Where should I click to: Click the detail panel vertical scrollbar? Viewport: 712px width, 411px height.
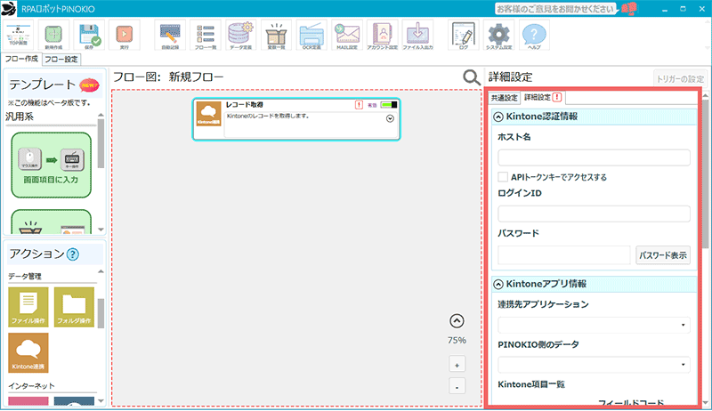pos(705,173)
